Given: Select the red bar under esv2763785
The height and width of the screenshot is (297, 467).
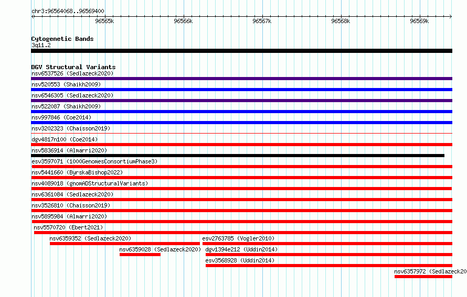Looking at the screenshot, I should (327, 244).
